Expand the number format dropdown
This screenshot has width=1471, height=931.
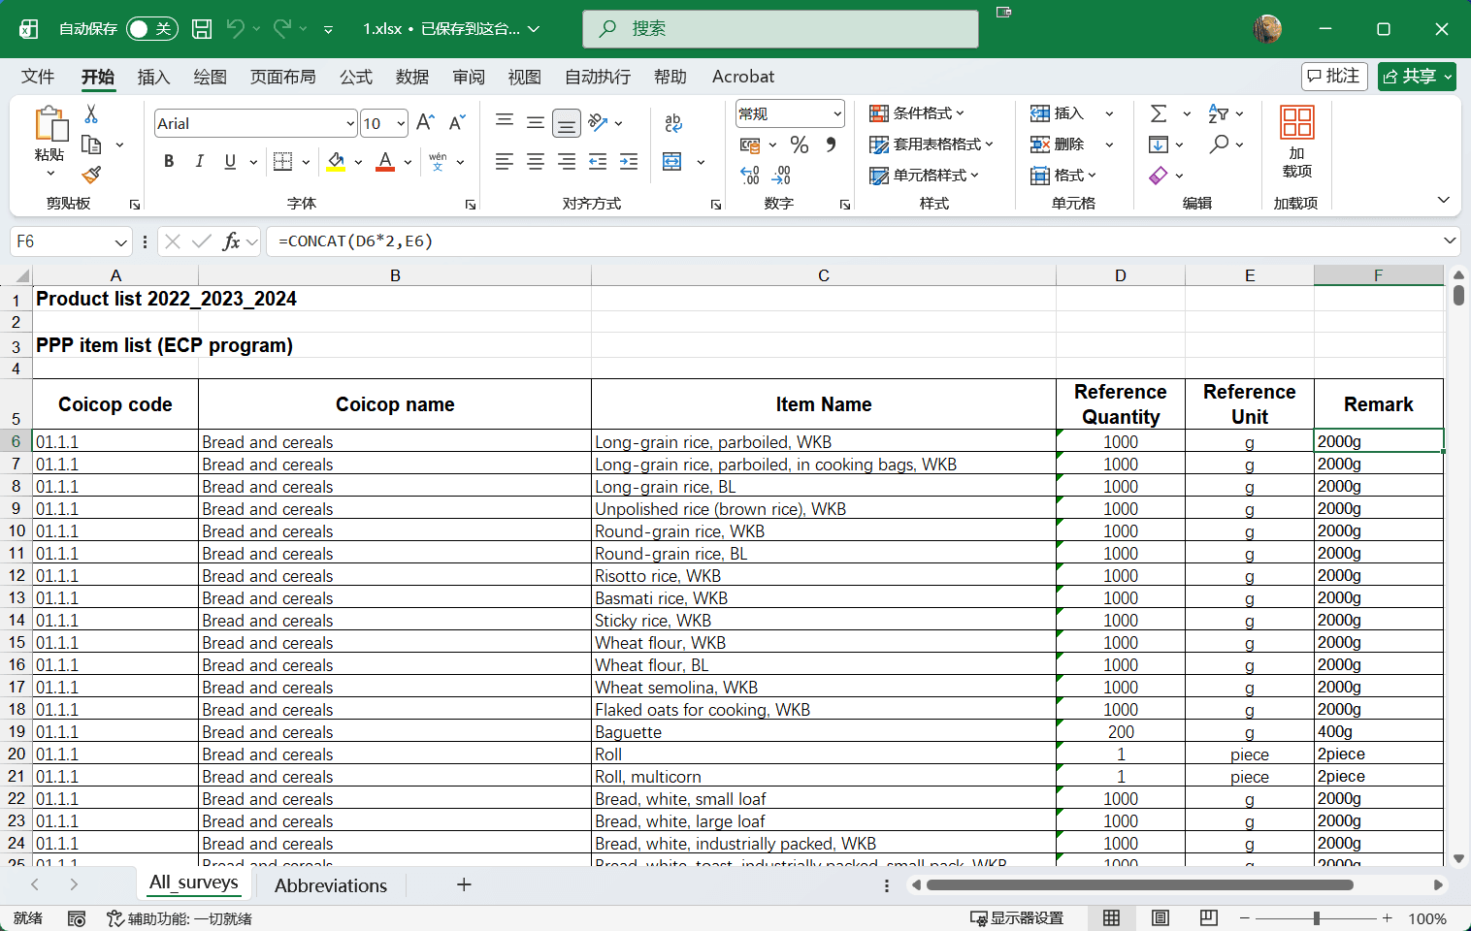[836, 113]
